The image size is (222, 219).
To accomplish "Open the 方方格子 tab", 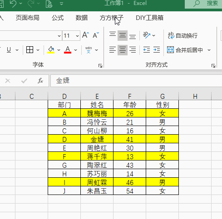I will tap(112, 18).
